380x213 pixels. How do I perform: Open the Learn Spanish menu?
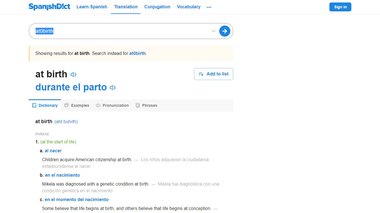pyautogui.click(x=92, y=7)
